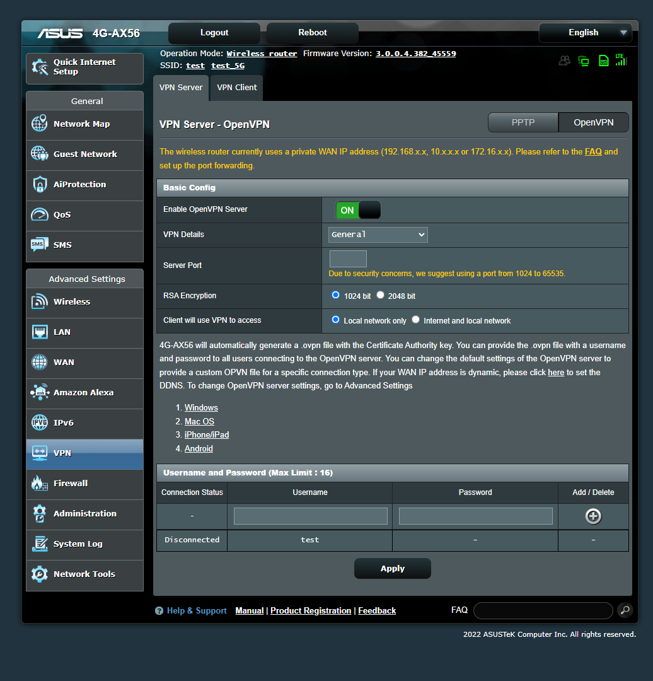Click the System Log notepad icon
653x681 pixels.
(40, 544)
